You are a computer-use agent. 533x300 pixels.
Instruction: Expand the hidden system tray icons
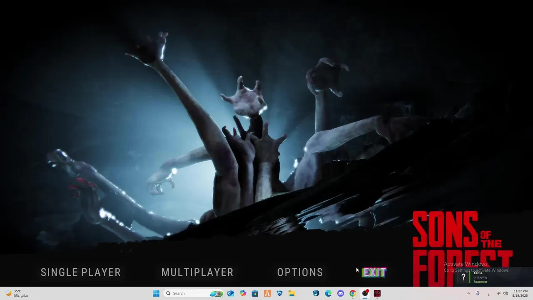[x=468, y=293]
